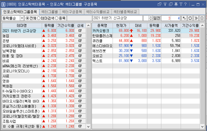Select the 에브리봇 stock row

(146, 51)
